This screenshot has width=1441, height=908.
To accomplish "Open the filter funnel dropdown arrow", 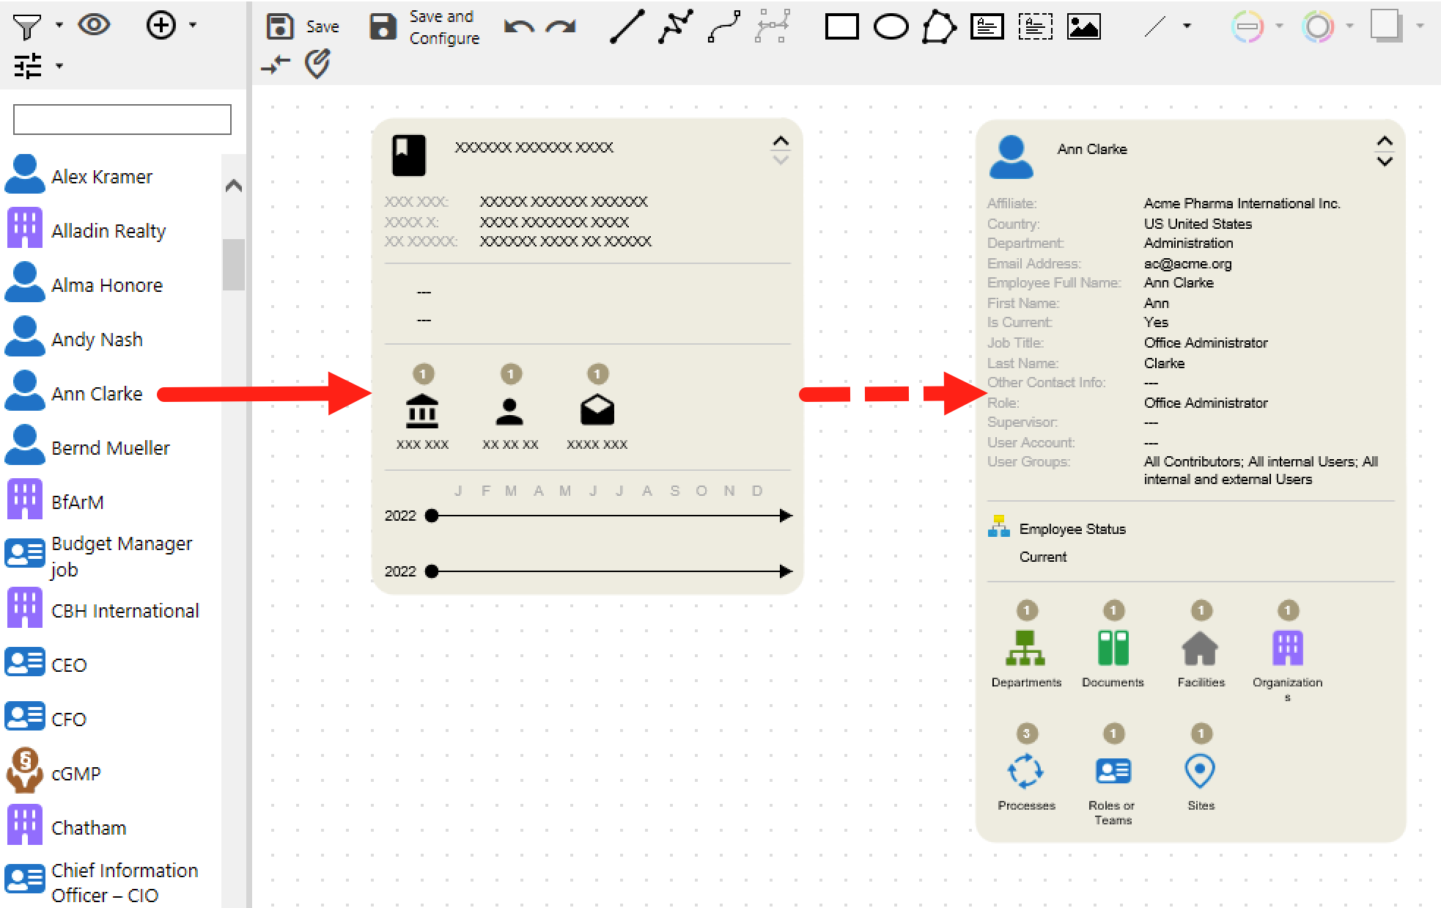I will [x=59, y=25].
